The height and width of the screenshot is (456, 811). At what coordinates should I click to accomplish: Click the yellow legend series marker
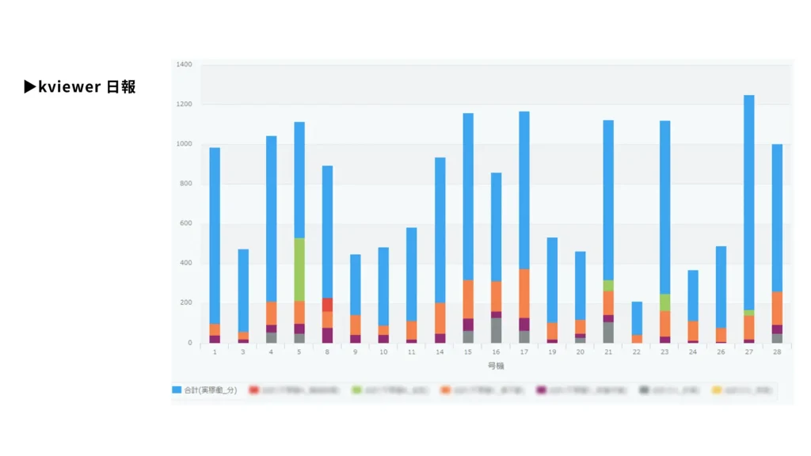[x=718, y=390]
